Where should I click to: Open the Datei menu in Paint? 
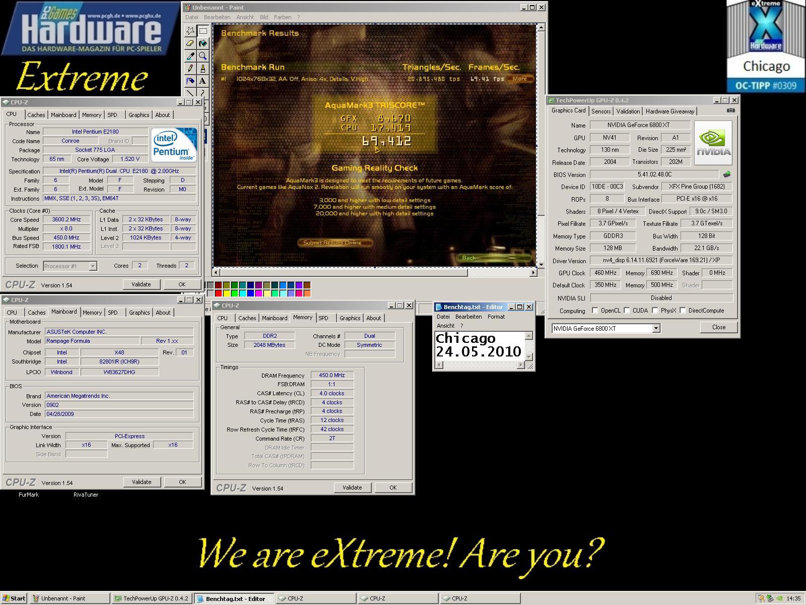[x=192, y=17]
